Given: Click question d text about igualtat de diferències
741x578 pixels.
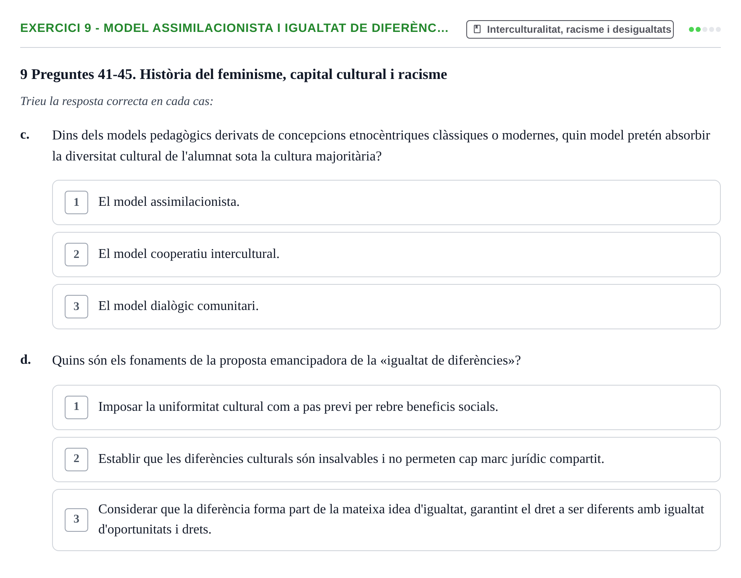Looking at the screenshot, I should [x=286, y=360].
